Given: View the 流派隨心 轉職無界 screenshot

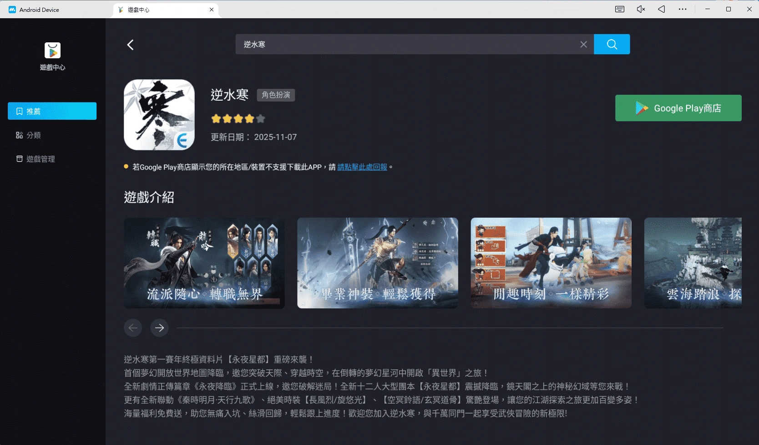Looking at the screenshot, I should pos(204,263).
